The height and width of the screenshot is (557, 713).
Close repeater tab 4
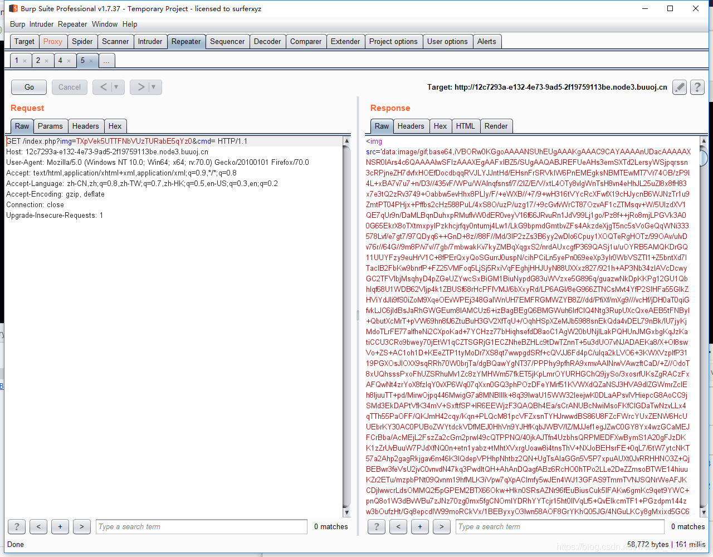(69, 61)
